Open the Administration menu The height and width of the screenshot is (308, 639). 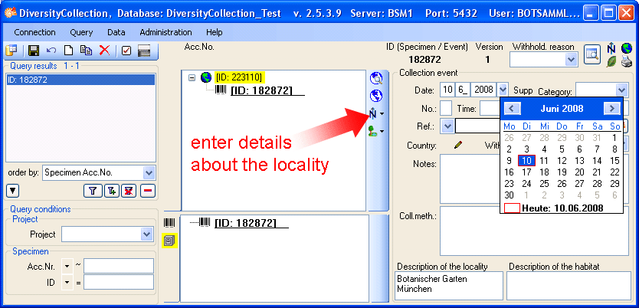click(x=165, y=32)
